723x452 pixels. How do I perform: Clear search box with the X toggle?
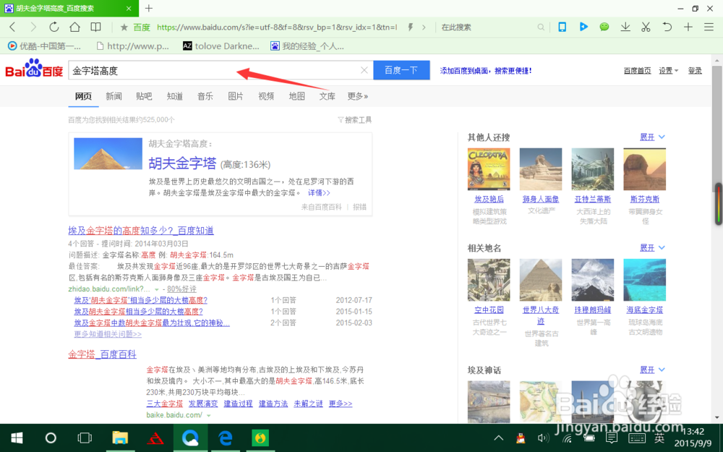click(364, 72)
